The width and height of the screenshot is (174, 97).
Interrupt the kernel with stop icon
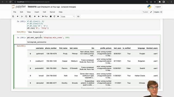point(51,16)
